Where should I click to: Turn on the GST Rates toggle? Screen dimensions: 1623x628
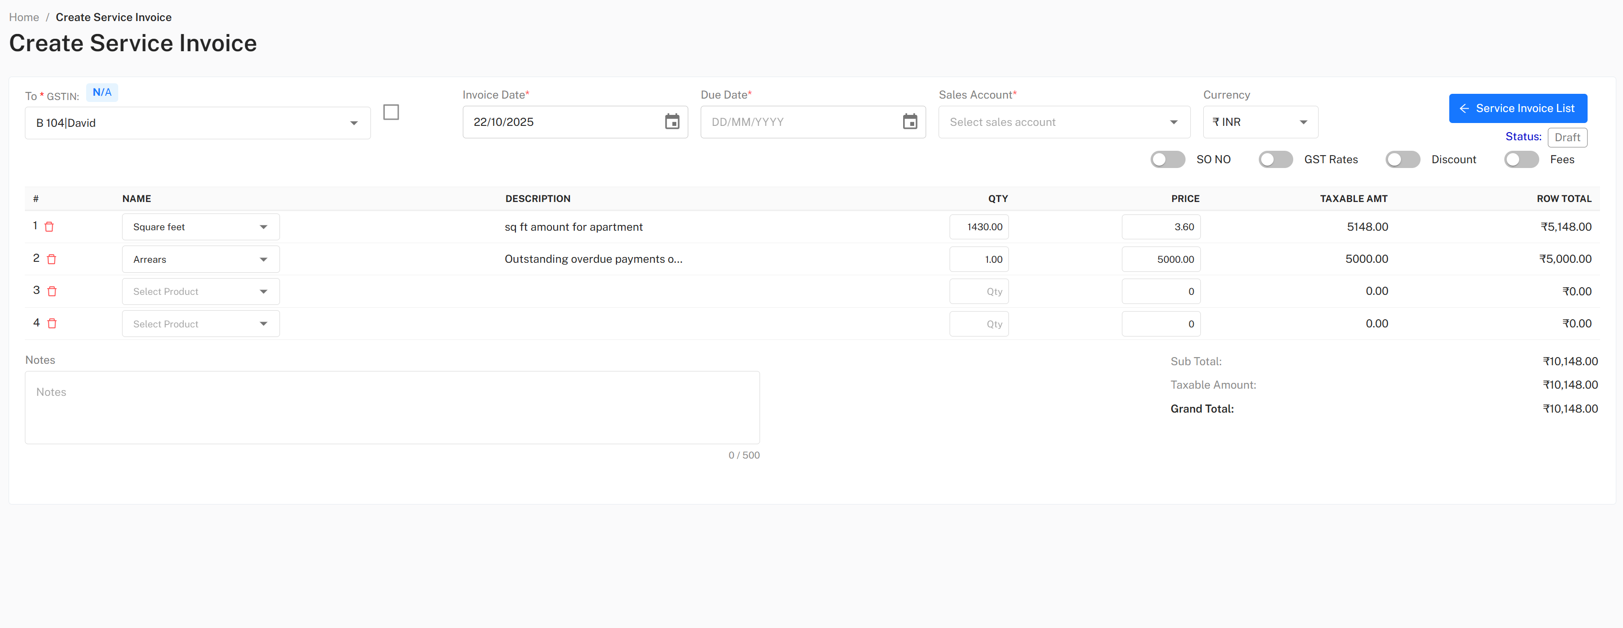pyautogui.click(x=1276, y=159)
